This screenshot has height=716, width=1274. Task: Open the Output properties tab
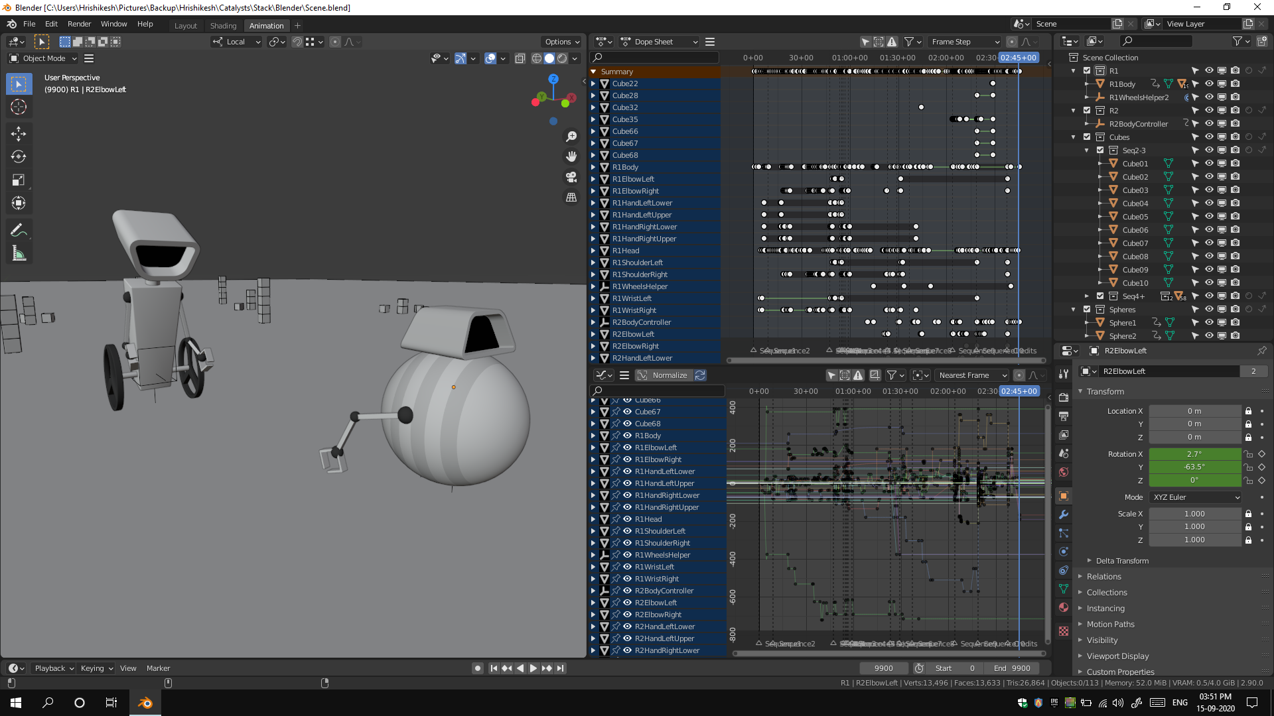pyautogui.click(x=1064, y=416)
